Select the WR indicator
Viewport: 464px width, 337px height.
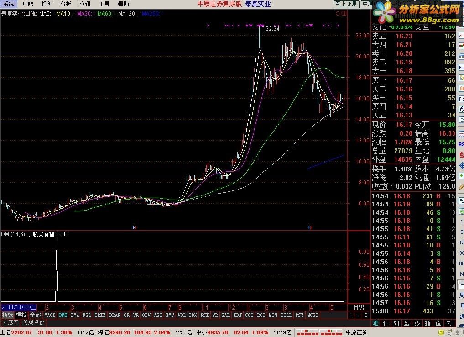215,315
